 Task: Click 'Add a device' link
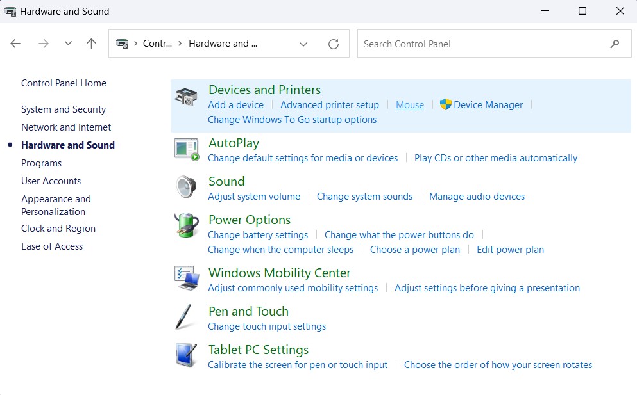point(235,105)
